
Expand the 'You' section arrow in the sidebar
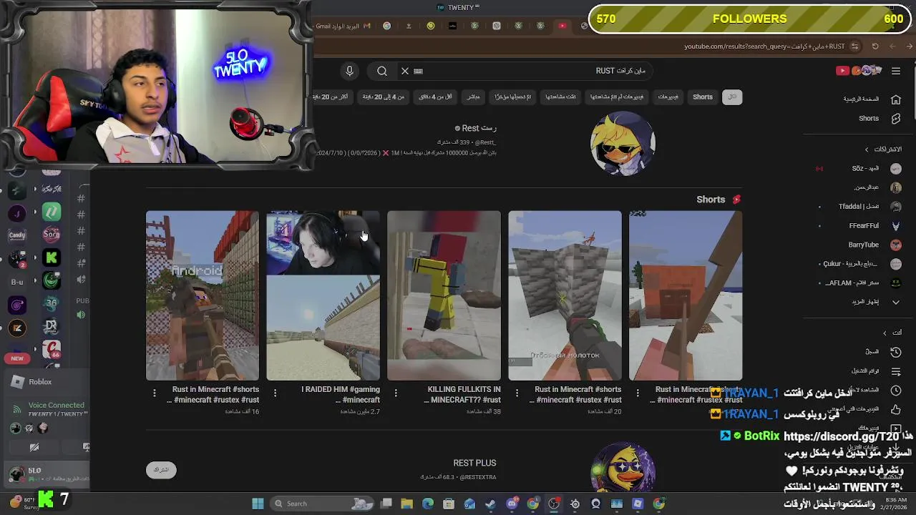885,333
